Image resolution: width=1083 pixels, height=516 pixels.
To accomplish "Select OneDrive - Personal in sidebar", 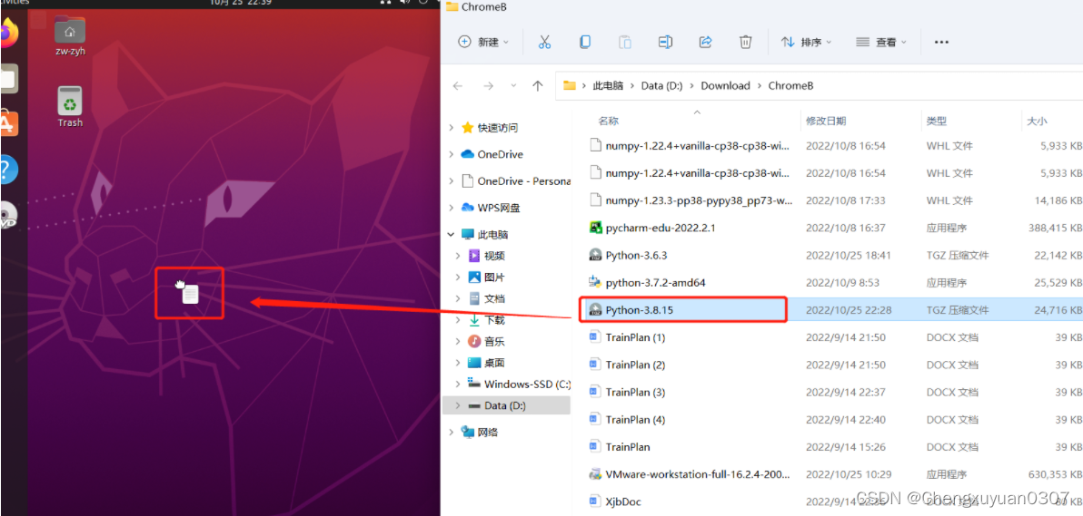I will click(x=516, y=180).
